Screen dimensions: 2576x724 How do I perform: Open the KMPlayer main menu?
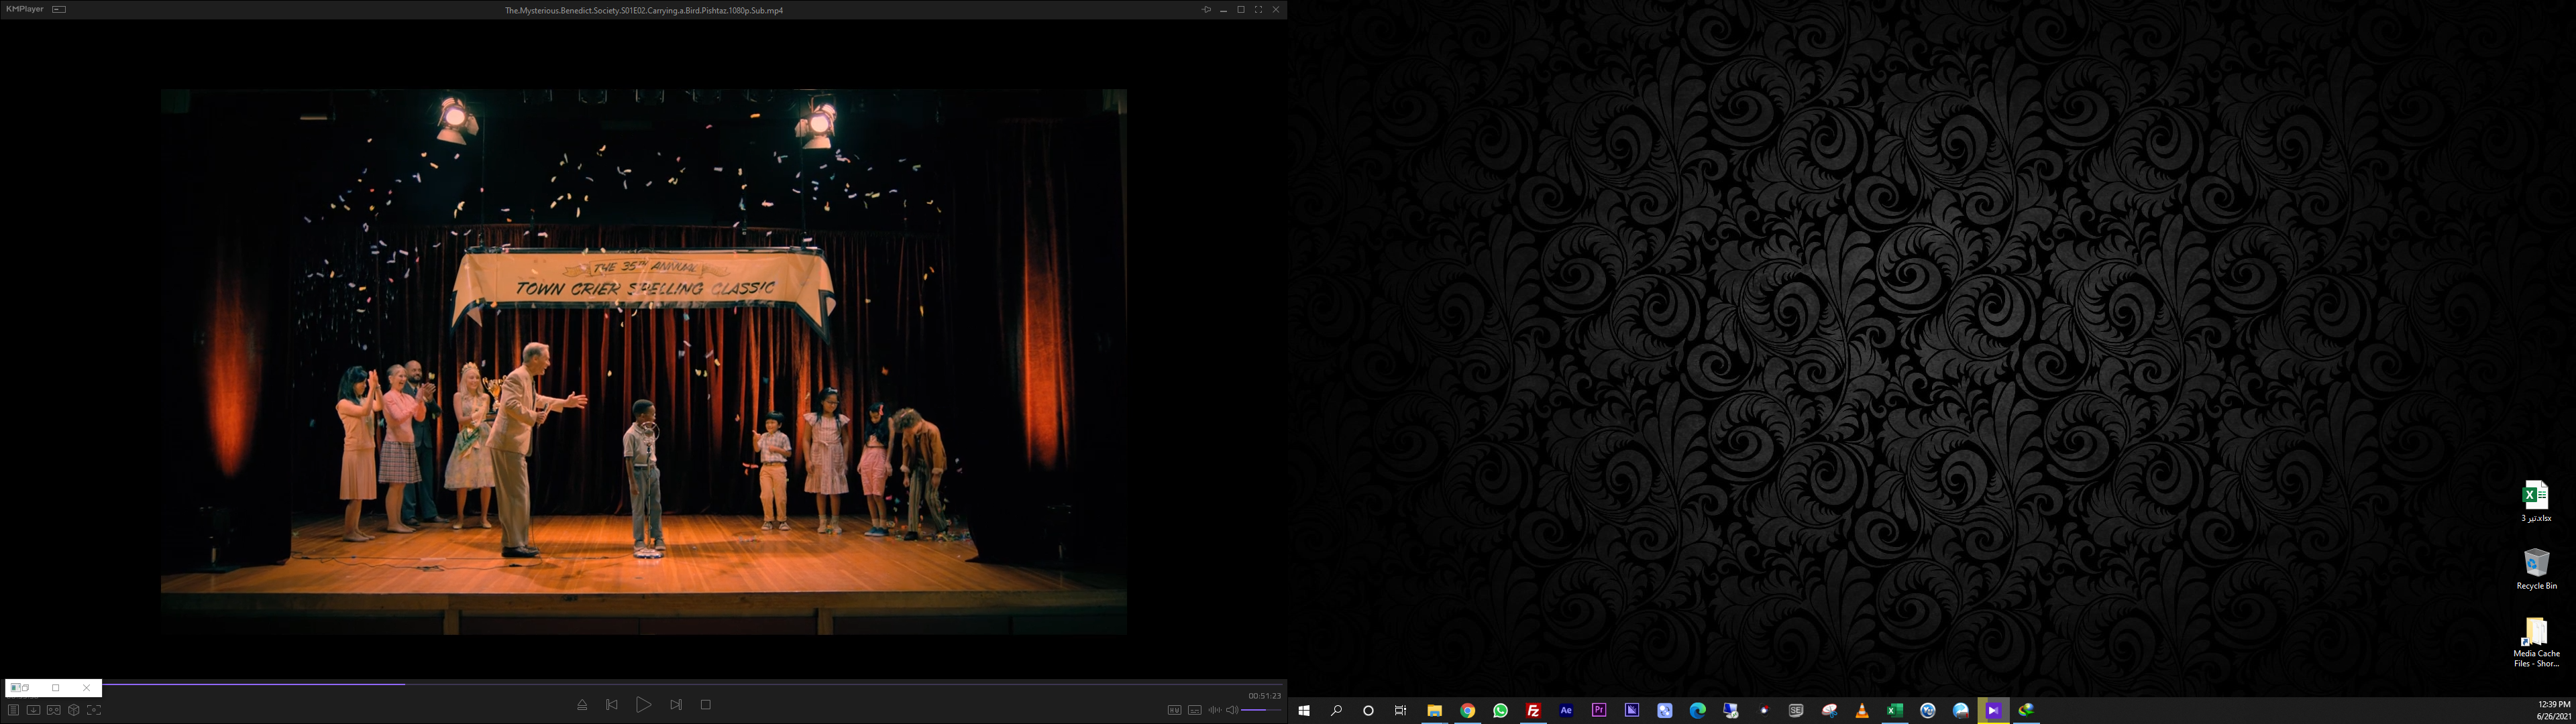25,9
